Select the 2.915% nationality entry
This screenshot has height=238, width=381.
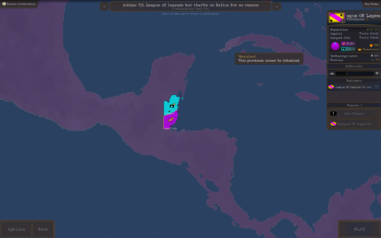coord(348,49)
